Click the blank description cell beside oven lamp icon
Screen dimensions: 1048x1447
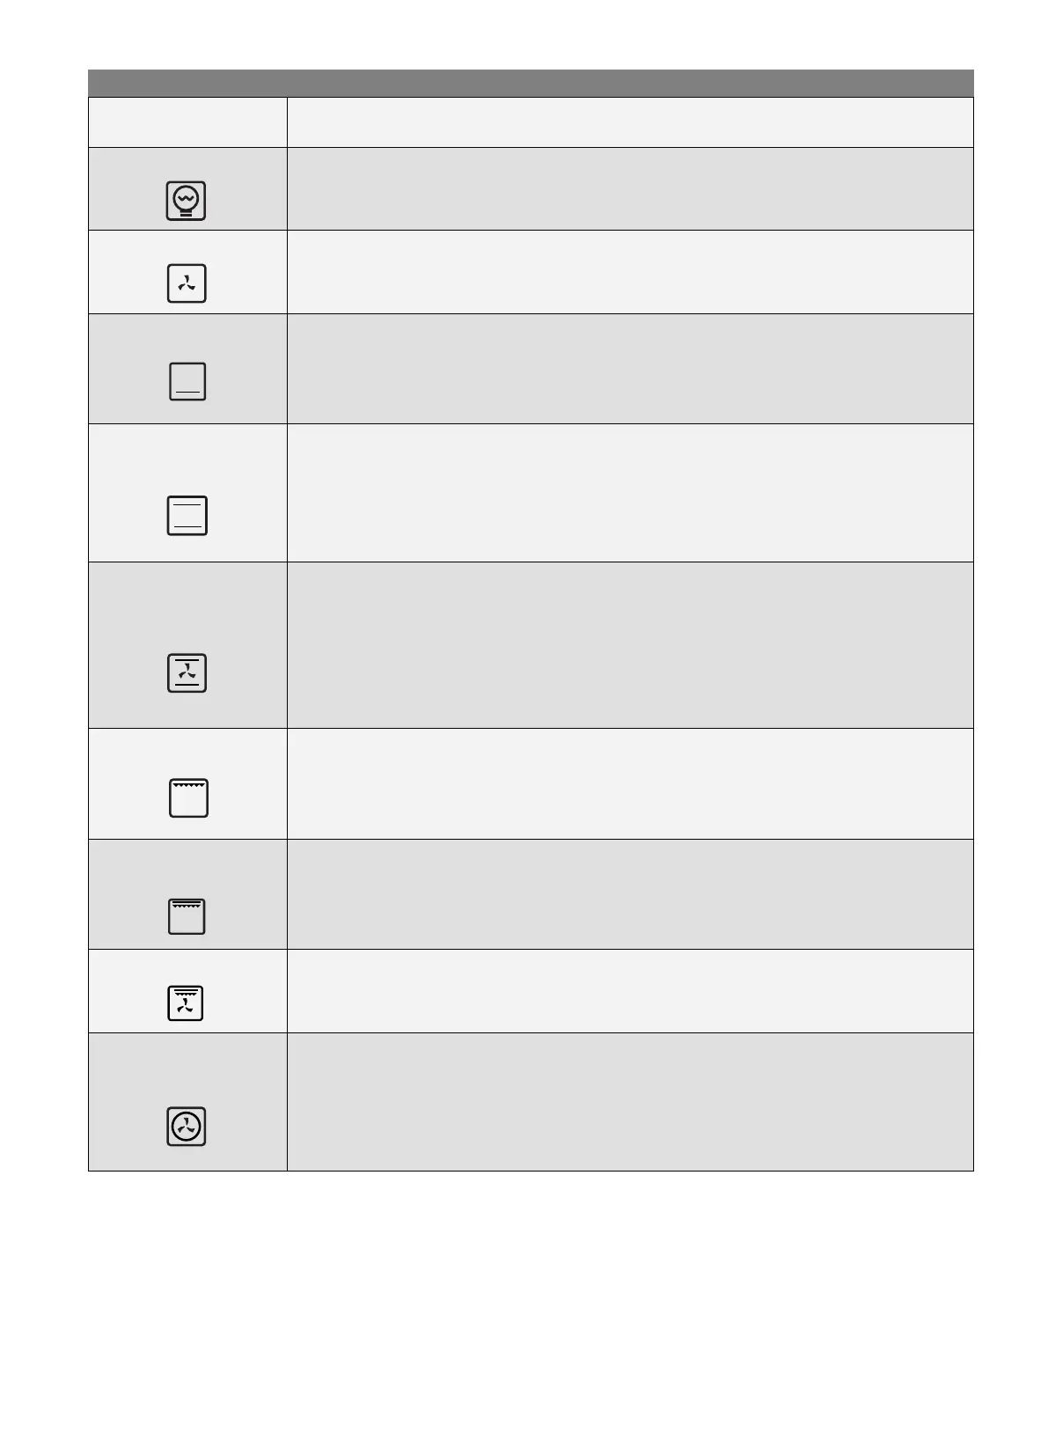coord(630,189)
